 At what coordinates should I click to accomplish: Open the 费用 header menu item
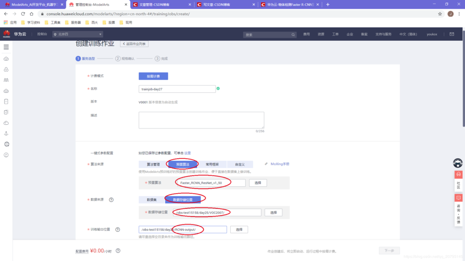pyautogui.click(x=306, y=34)
